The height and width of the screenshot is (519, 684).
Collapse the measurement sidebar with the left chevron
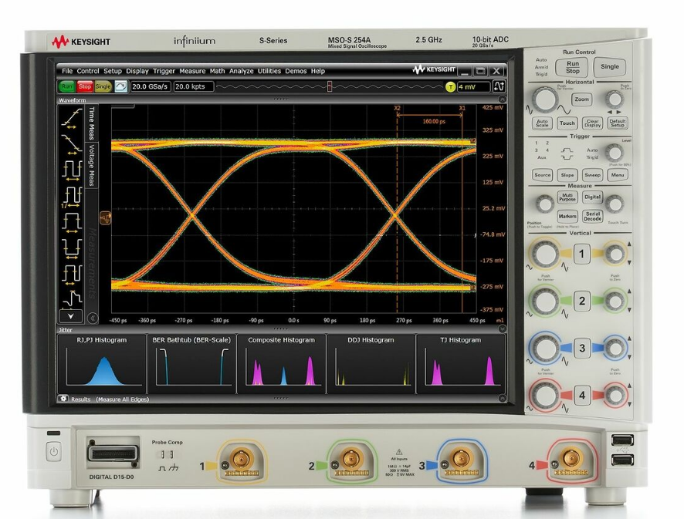[x=93, y=317]
